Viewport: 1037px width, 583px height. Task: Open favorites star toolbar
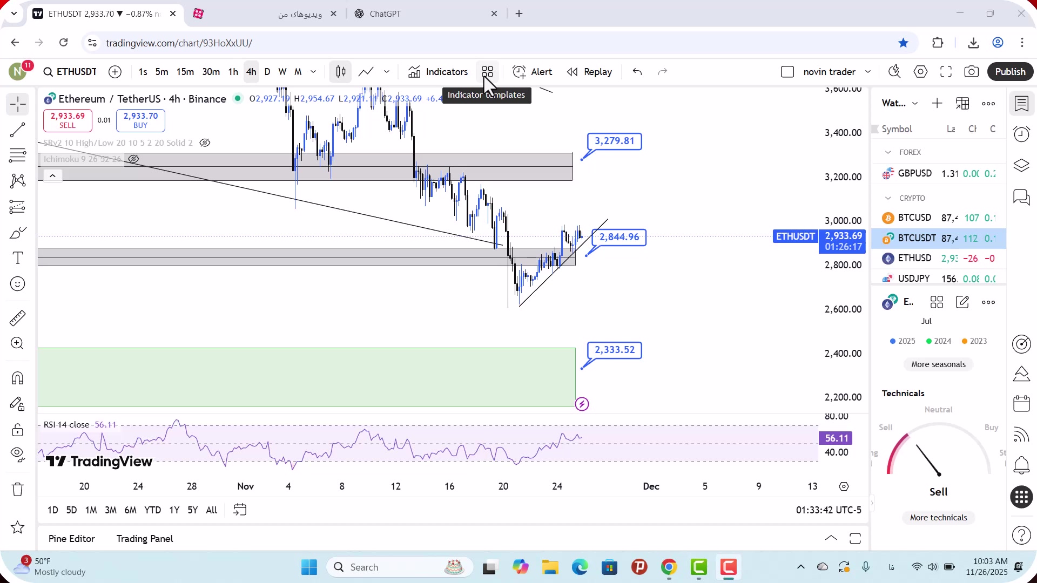point(18,527)
